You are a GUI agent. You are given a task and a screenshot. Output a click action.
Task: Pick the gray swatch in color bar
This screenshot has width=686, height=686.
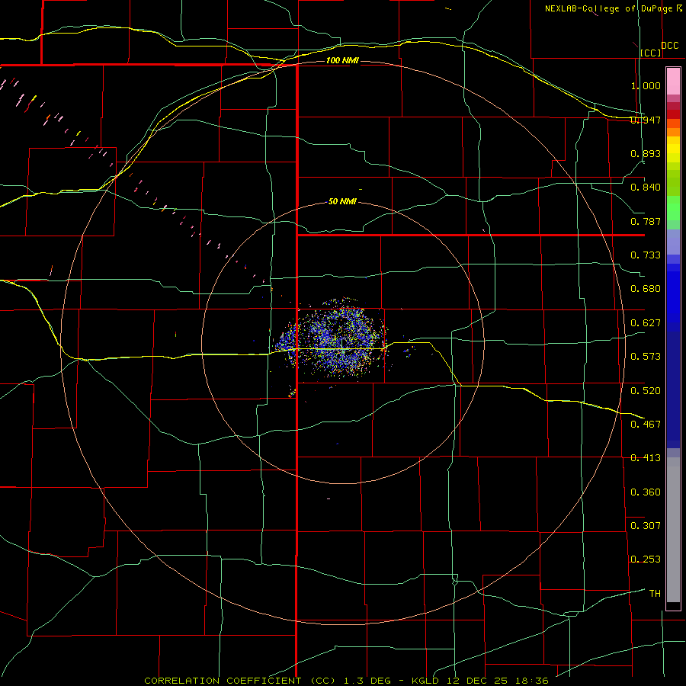point(673,530)
